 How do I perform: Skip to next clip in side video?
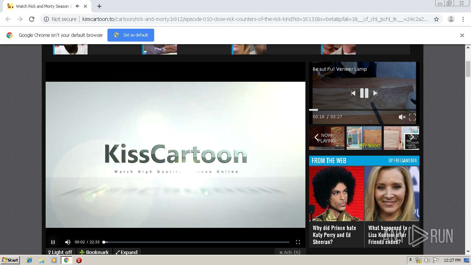[x=375, y=93]
